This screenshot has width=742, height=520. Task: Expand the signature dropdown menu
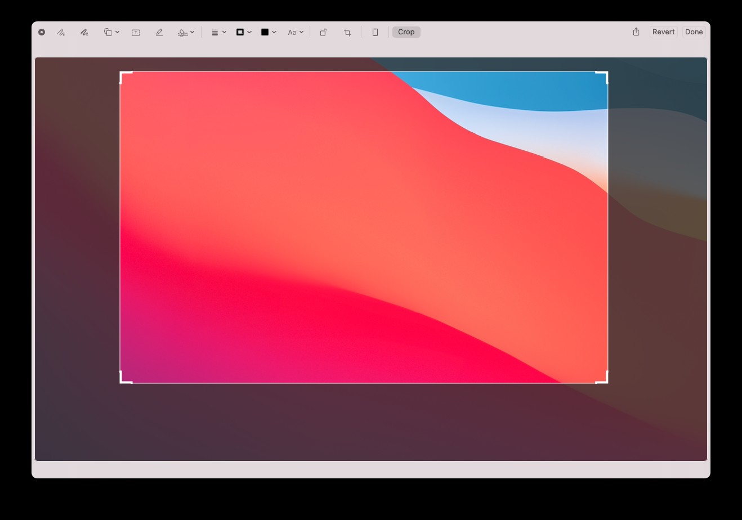193,32
